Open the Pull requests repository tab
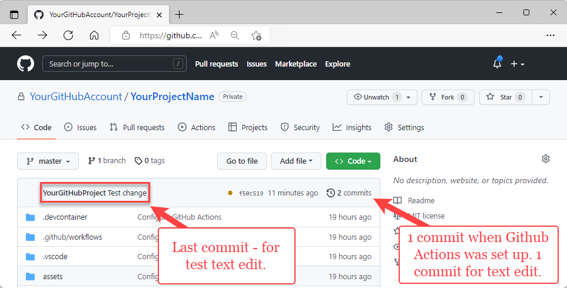 (138, 127)
